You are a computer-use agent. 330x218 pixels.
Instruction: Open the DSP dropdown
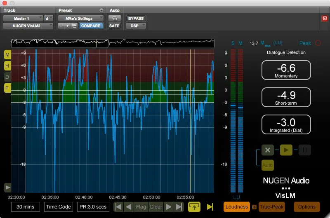136,26
